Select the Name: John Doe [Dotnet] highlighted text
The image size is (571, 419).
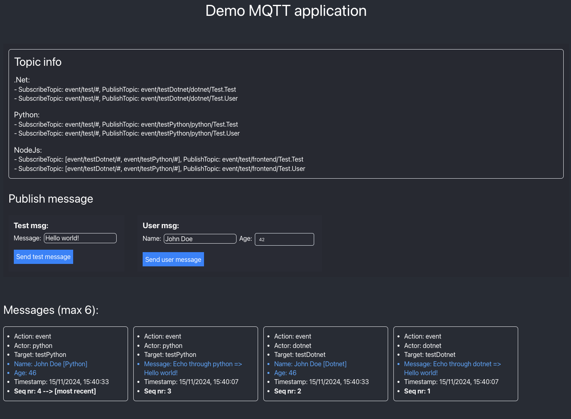(x=310, y=364)
